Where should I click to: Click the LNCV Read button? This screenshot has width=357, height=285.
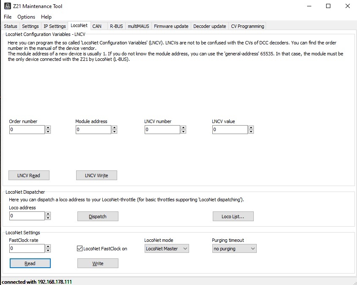(x=29, y=175)
